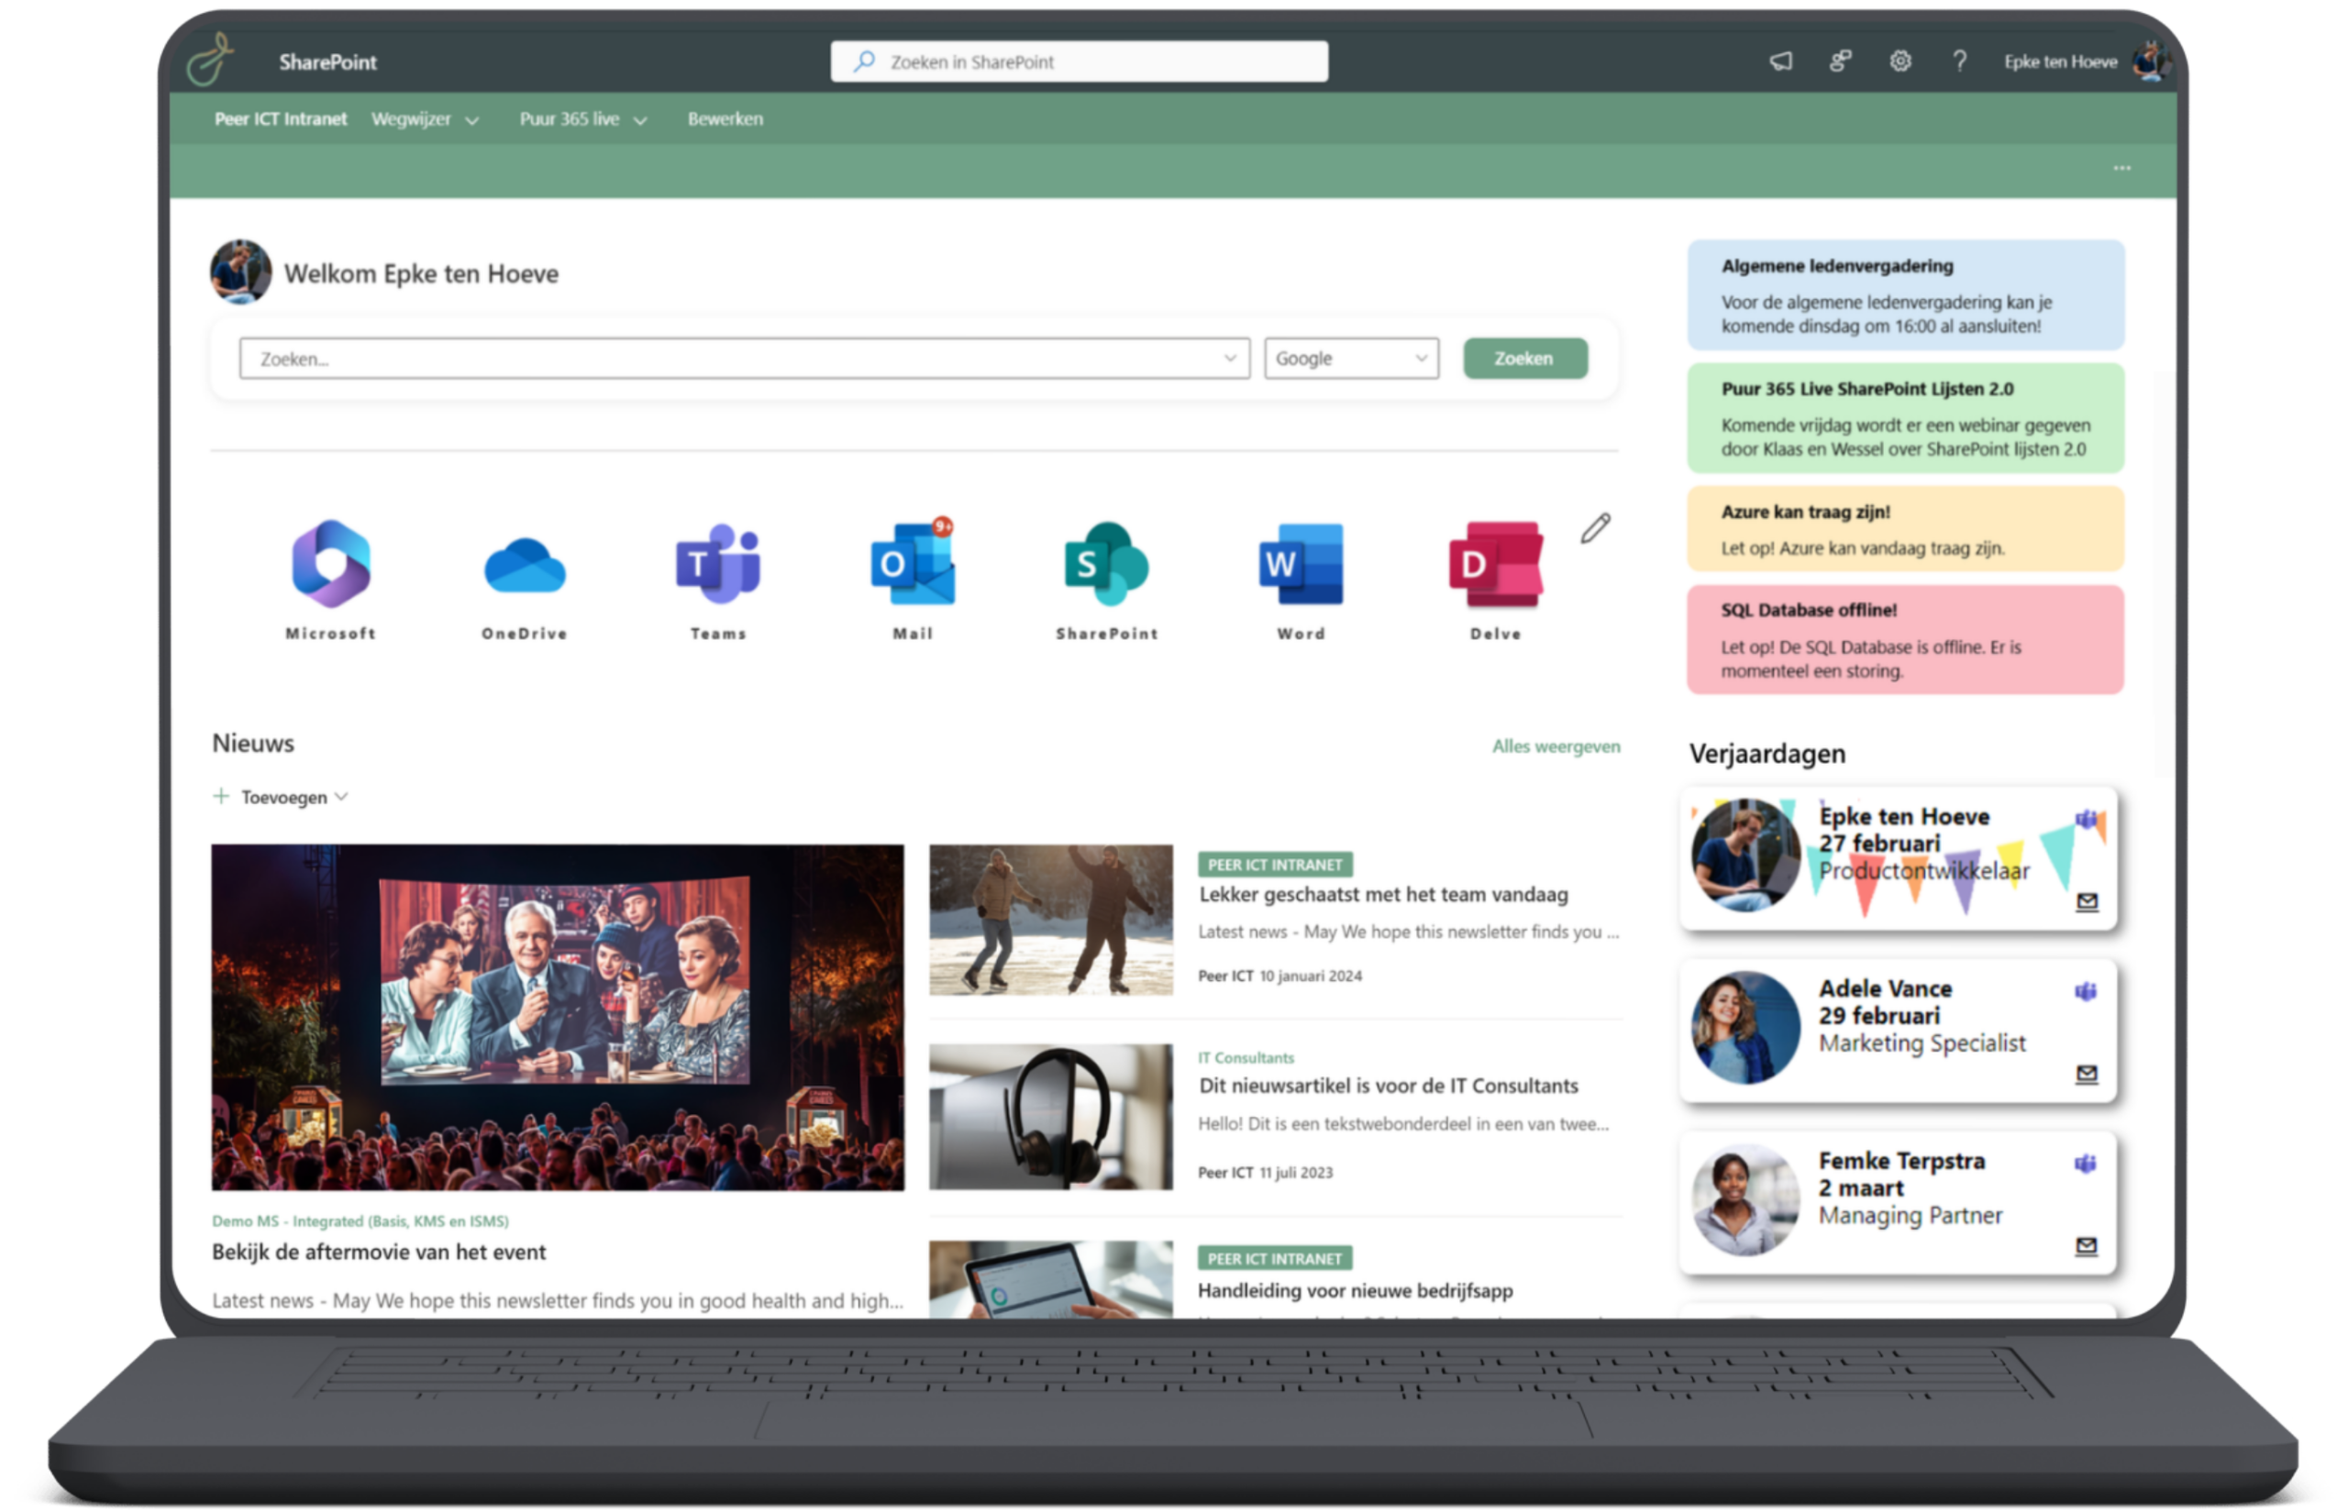The height and width of the screenshot is (1512, 2348).
Task: Click the mail icon on Epke ten Hoeve's card
Action: 2088,901
